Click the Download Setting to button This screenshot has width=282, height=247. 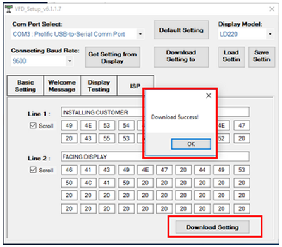[181, 57]
